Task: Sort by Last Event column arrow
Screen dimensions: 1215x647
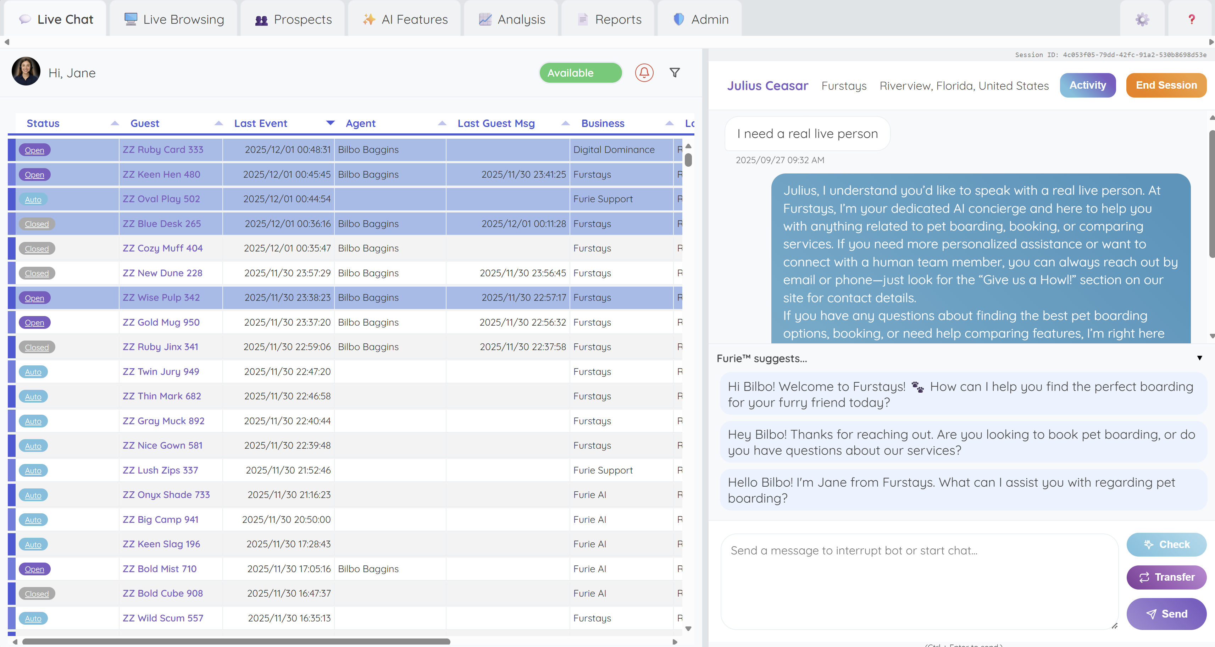Action: pos(330,123)
